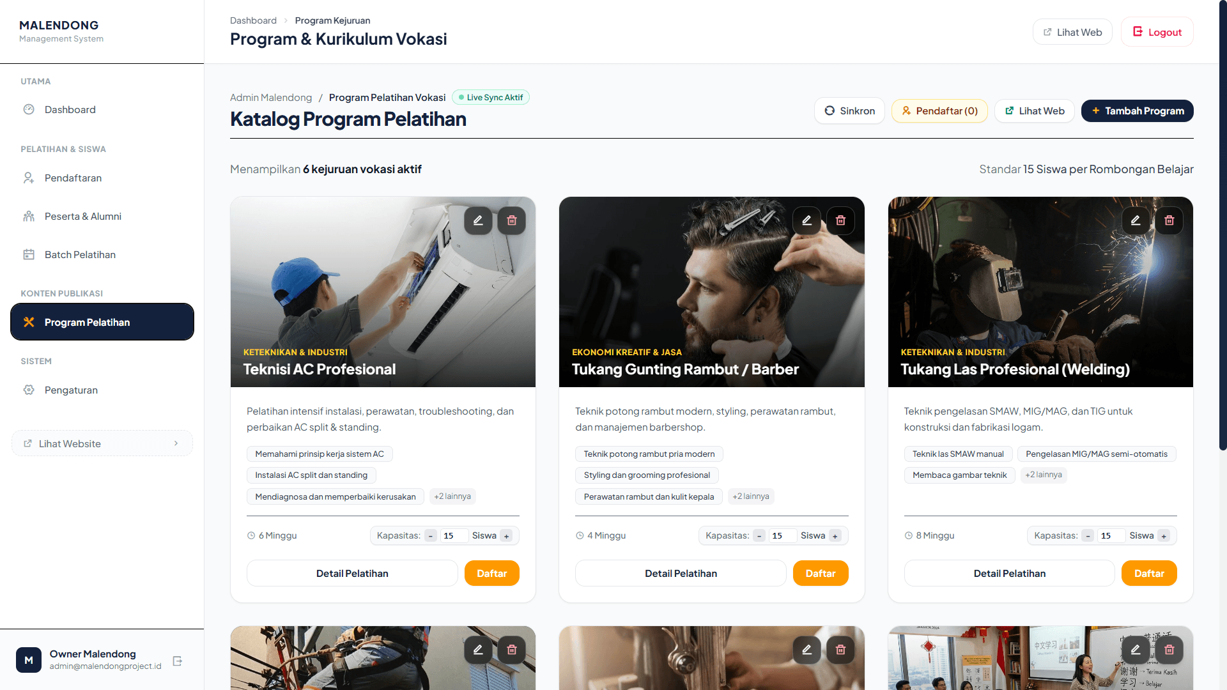Open Dashboard from the sidebar
This screenshot has width=1227, height=690.
(x=102, y=110)
